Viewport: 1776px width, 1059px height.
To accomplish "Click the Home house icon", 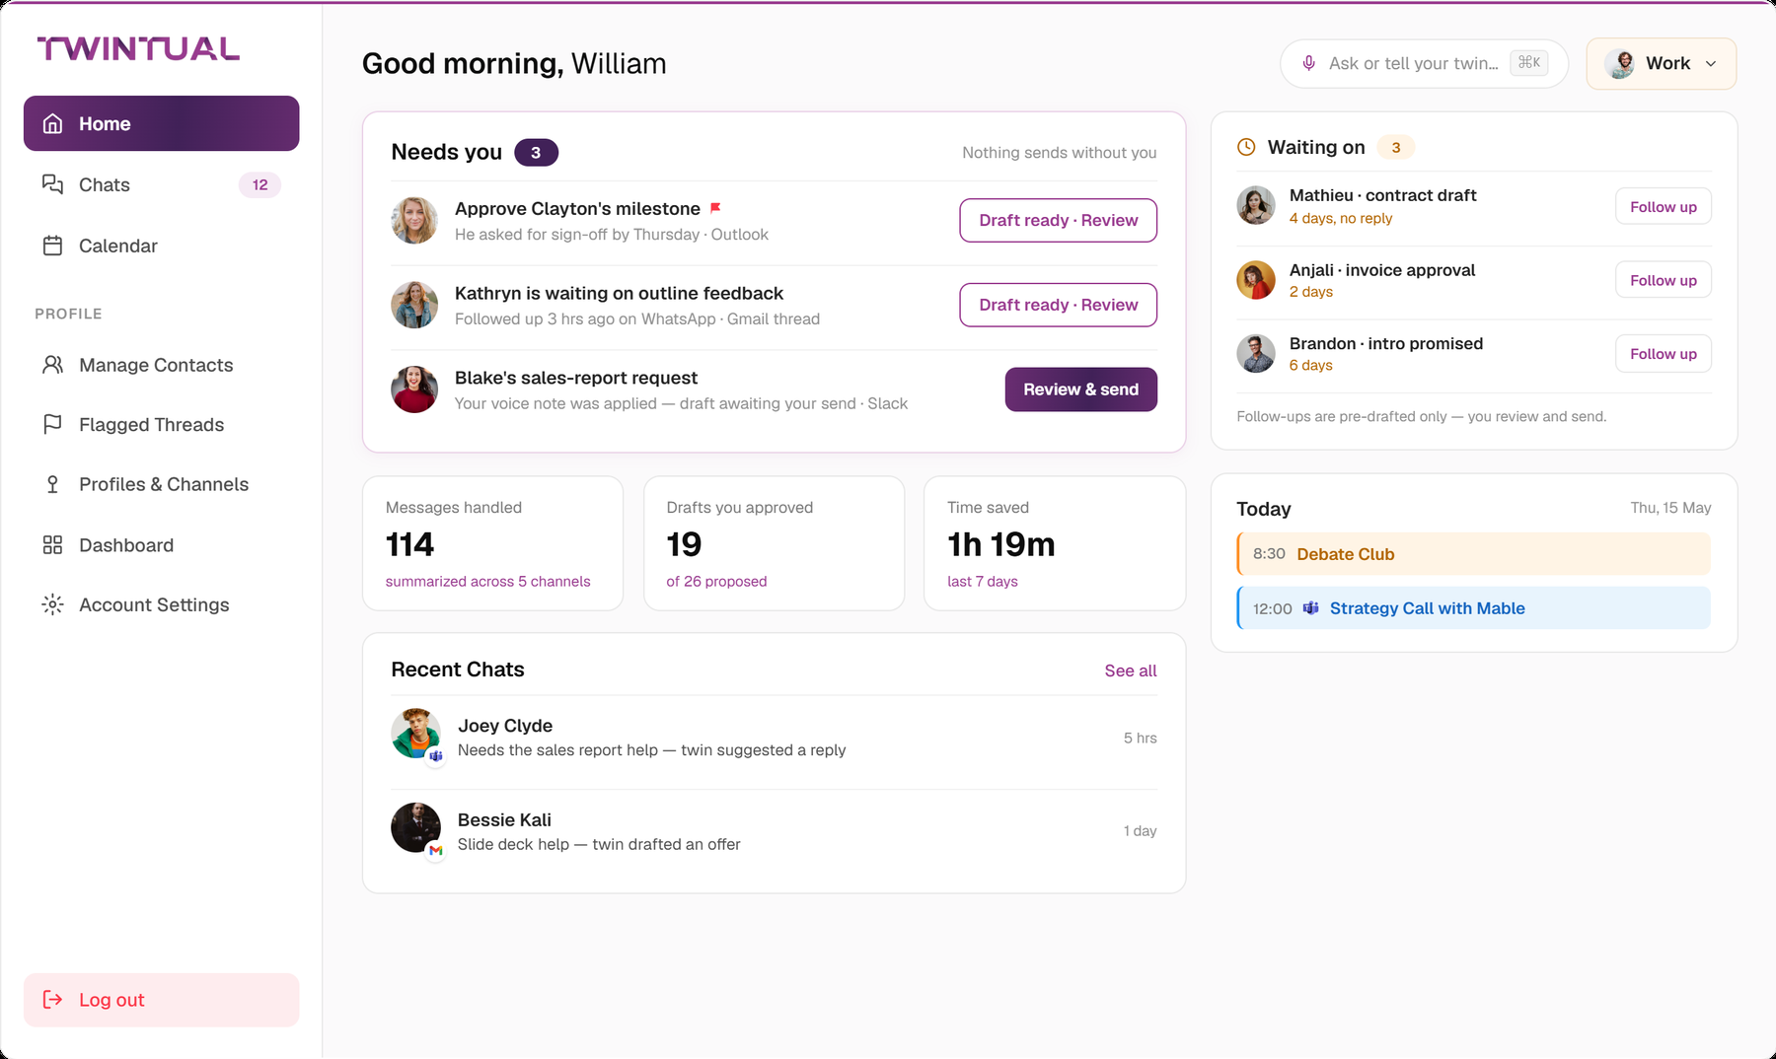I will (53, 123).
